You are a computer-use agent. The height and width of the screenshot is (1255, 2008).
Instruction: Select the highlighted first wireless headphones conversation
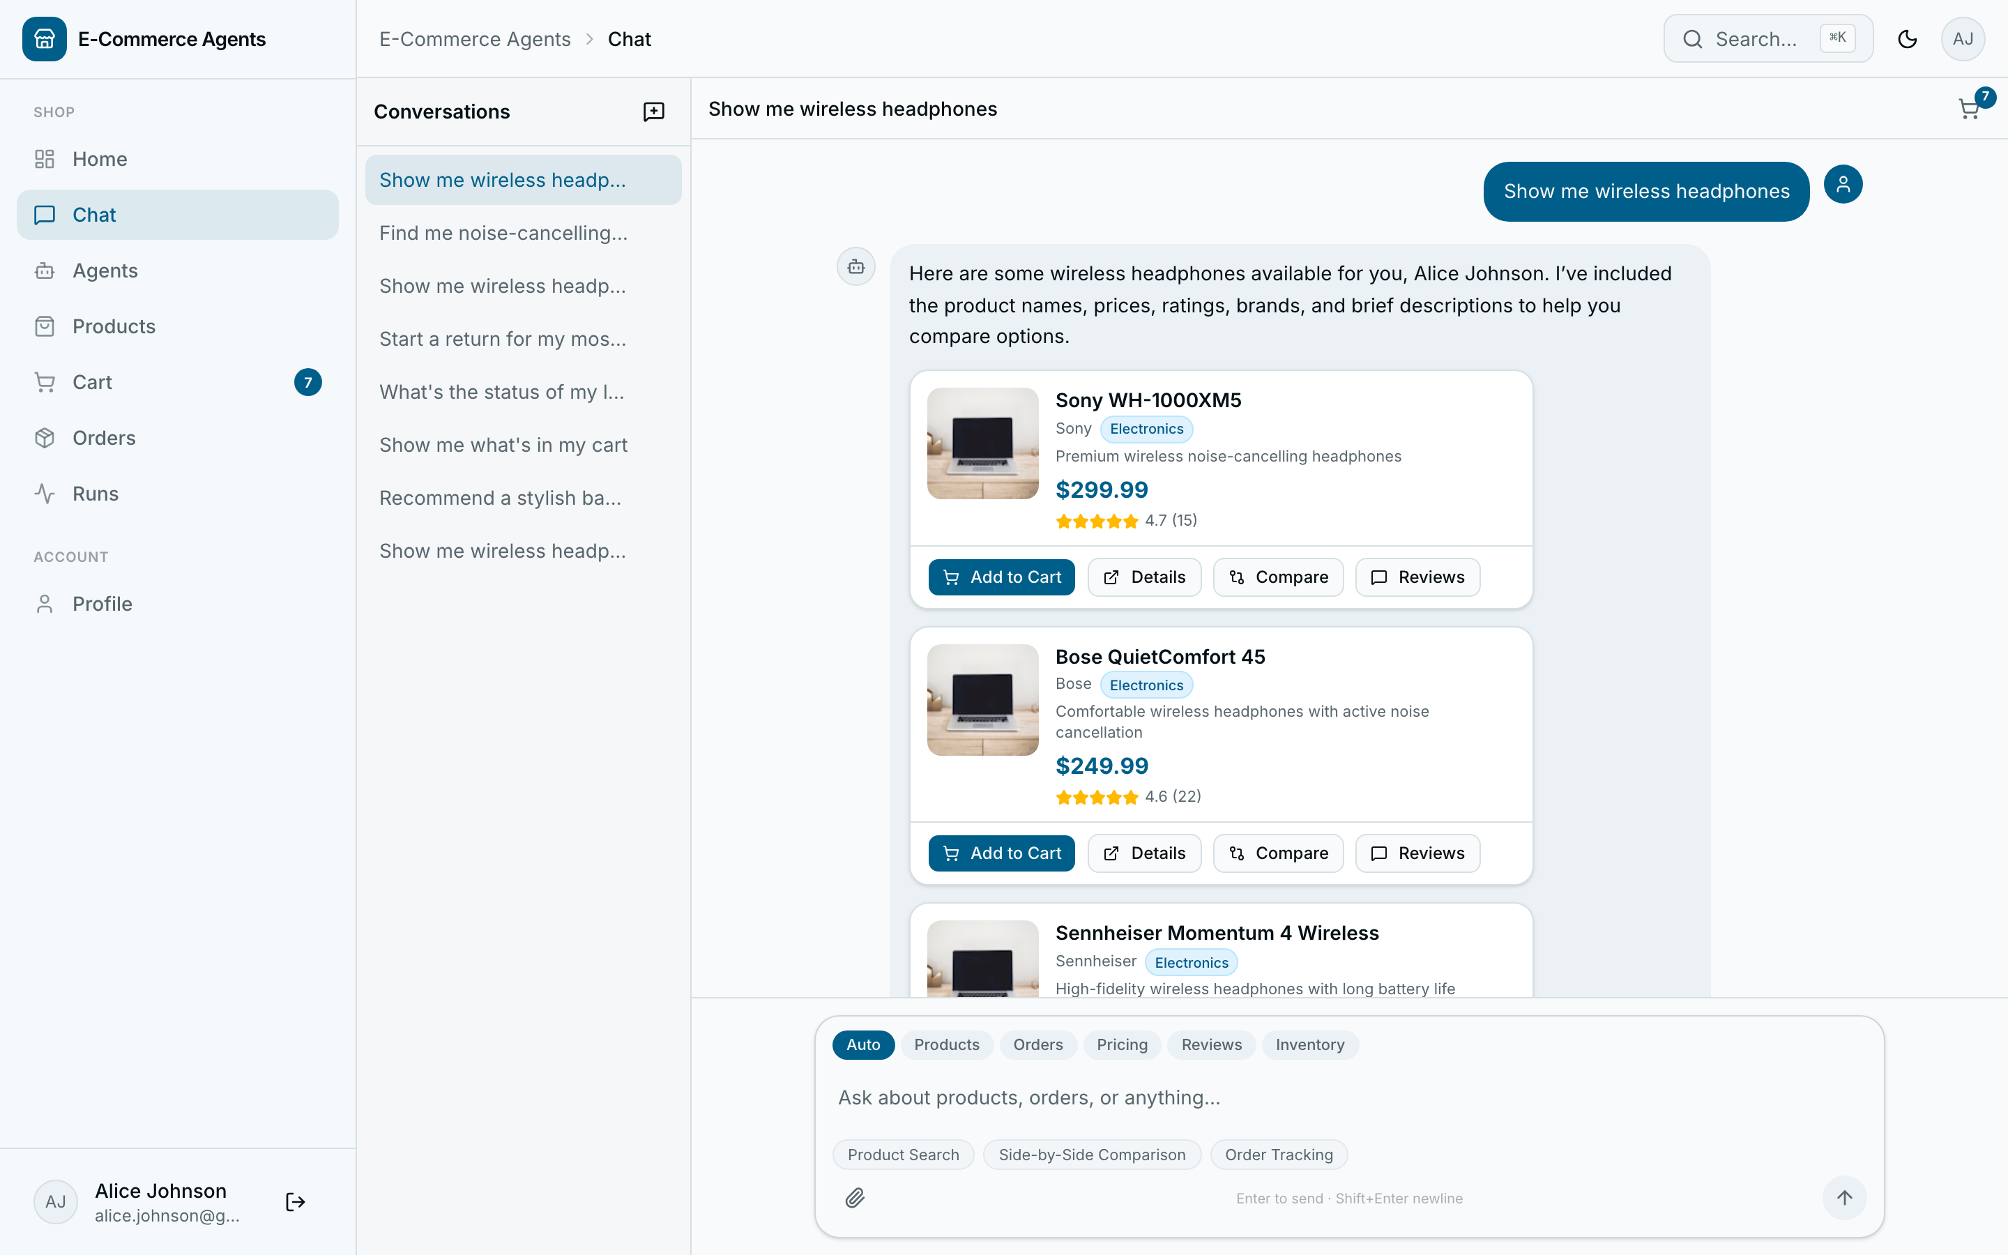point(523,180)
